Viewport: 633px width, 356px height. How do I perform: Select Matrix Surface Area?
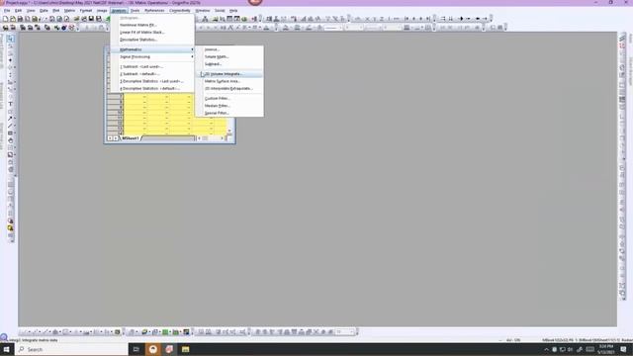(x=229, y=81)
